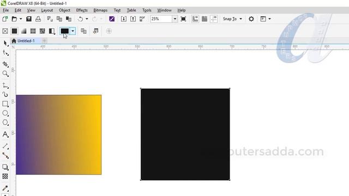Expand the Open recent files arrow

tap(21, 19)
